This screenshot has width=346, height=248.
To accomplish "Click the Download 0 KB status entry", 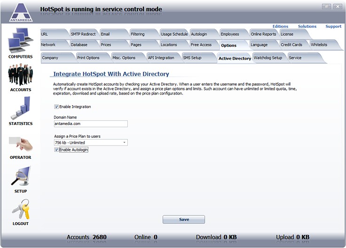I will point(216,237).
